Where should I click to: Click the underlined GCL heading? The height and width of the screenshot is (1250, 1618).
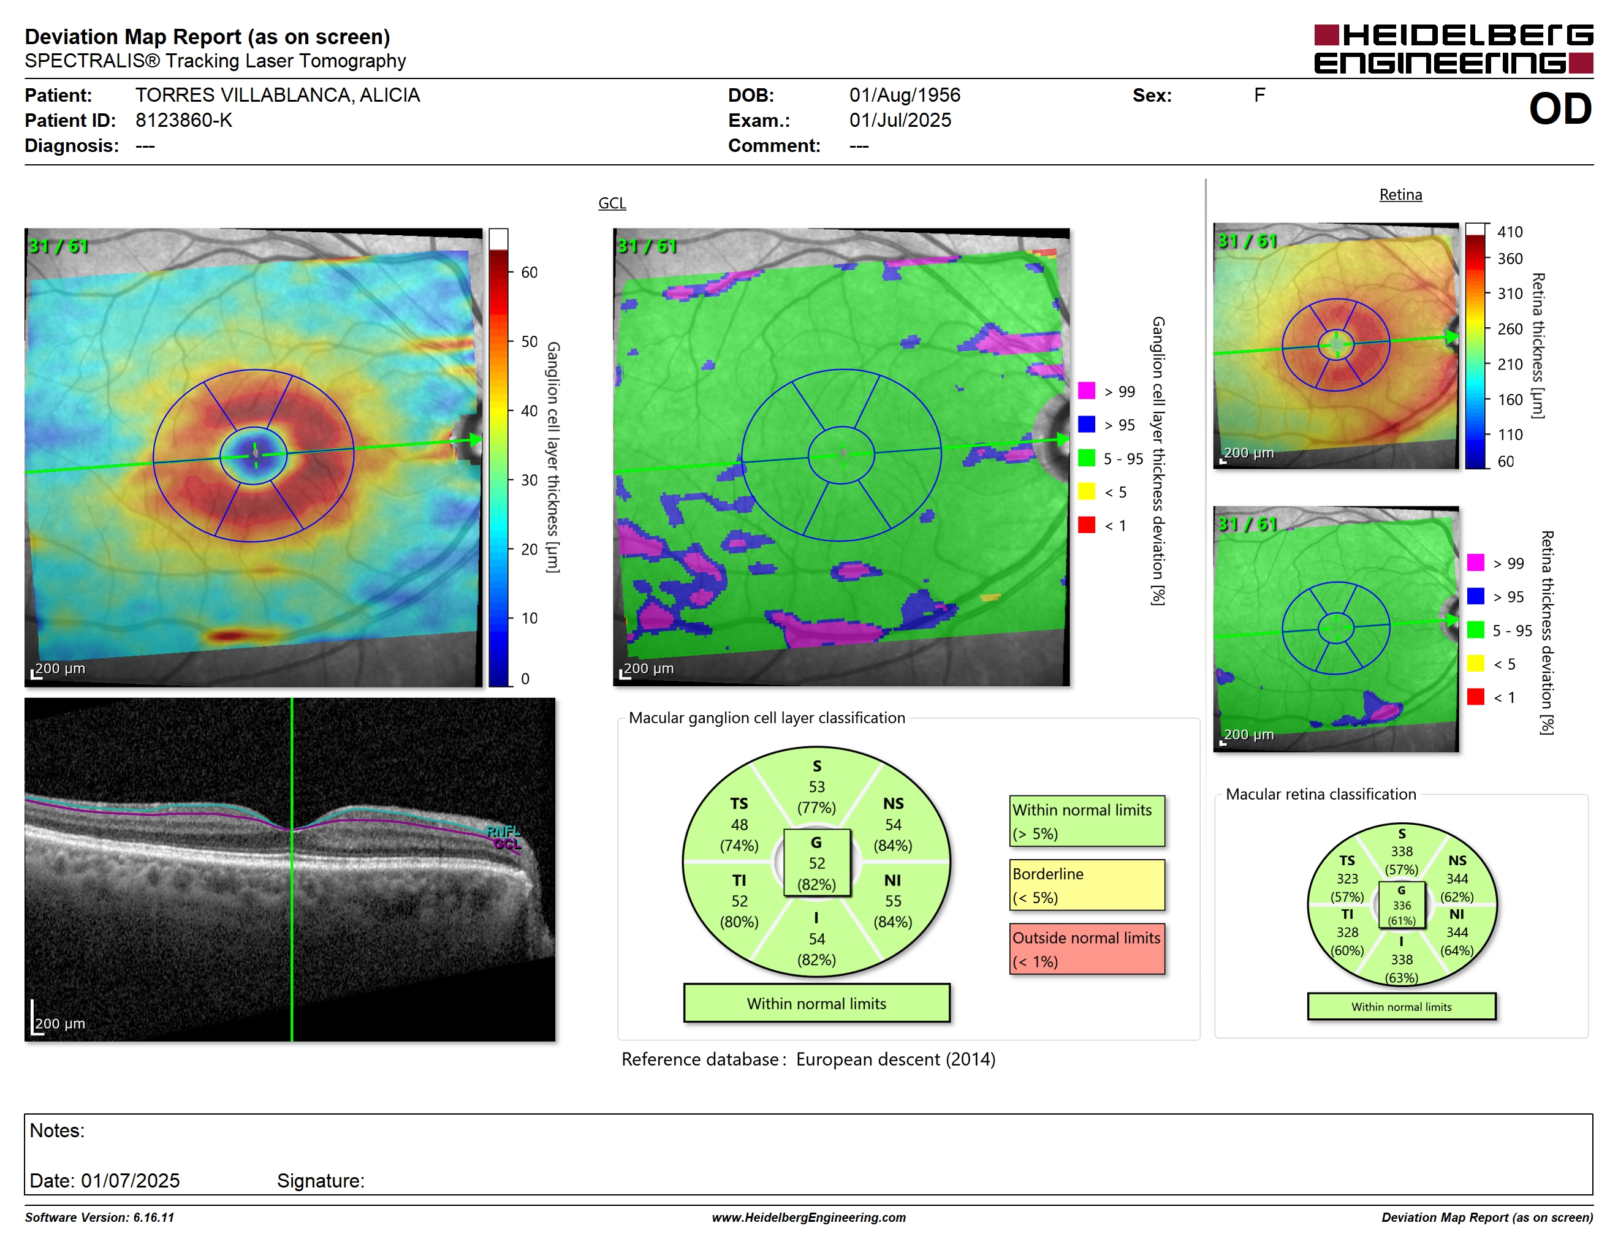point(612,203)
